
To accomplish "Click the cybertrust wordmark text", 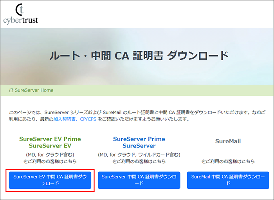I will pyautogui.click(x=20, y=20).
